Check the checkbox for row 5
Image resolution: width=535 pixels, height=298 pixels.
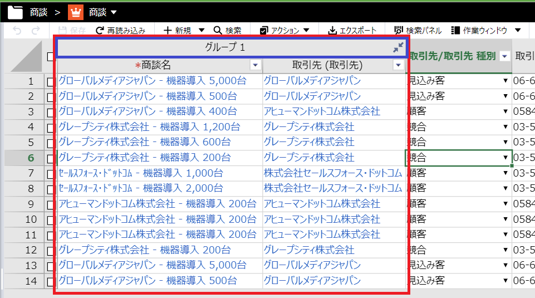(50, 143)
